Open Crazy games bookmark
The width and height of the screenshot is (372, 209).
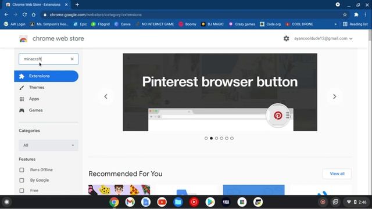click(x=242, y=24)
